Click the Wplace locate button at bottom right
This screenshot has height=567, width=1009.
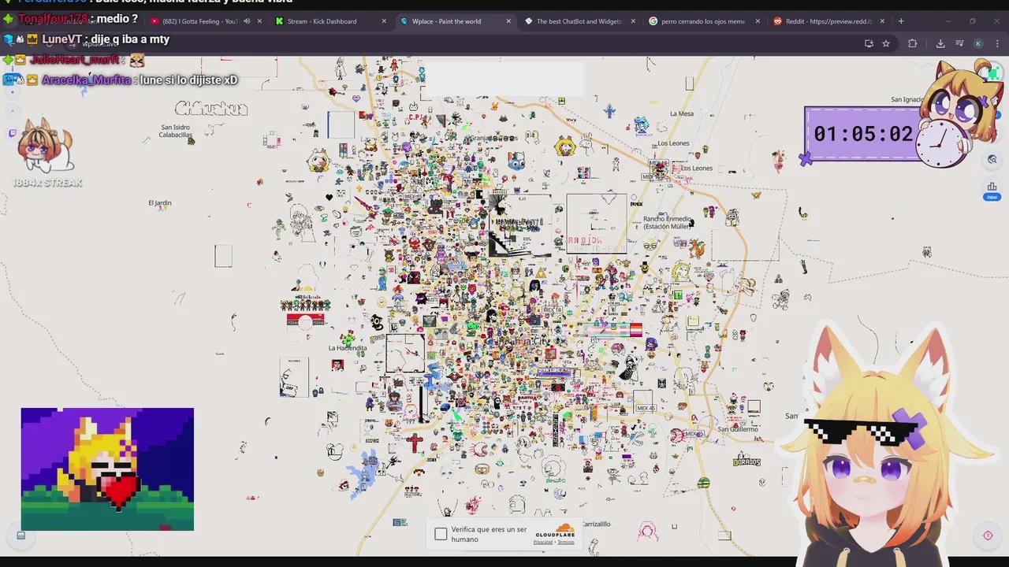click(988, 535)
